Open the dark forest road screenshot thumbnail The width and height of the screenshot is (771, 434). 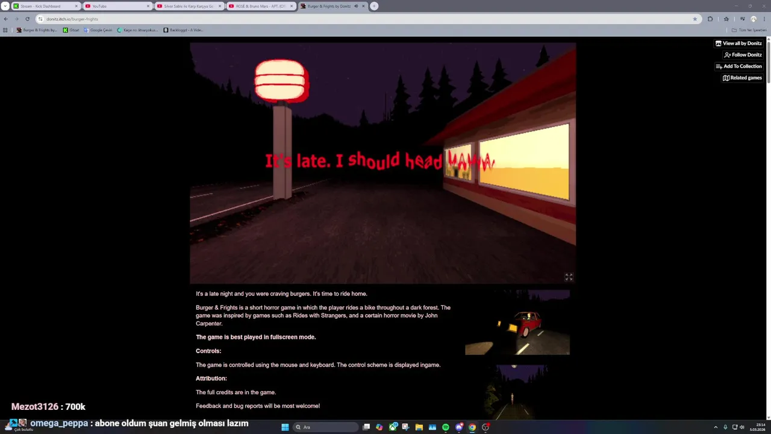pos(517,392)
